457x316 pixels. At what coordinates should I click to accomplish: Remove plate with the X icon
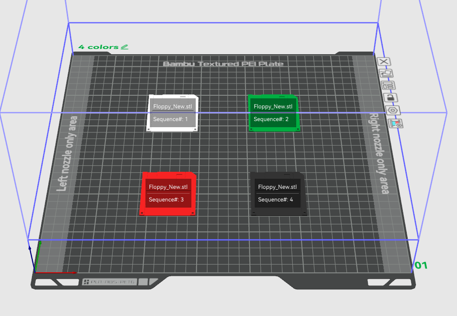(x=384, y=62)
